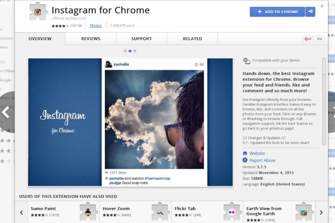Click the 1,498,679 users text
335x223 pixels.
tap(123, 26)
